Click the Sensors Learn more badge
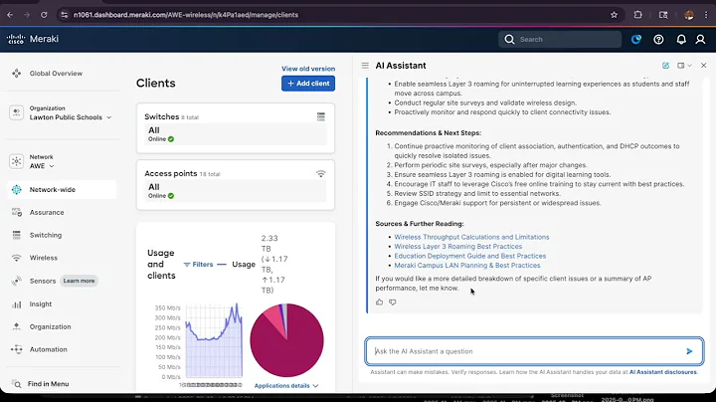This screenshot has width=716, height=402. click(79, 281)
